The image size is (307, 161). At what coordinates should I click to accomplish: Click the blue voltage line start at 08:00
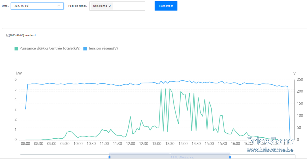tap(26, 109)
